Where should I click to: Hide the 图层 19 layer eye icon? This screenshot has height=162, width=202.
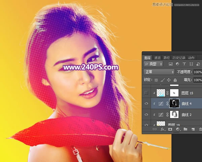pyautogui.click(x=146, y=125)
